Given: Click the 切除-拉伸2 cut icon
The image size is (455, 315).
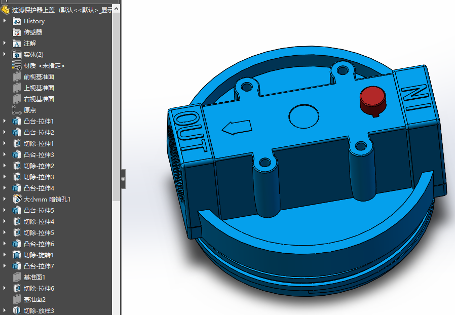Looking at the screenshot, I should point(17,166).
